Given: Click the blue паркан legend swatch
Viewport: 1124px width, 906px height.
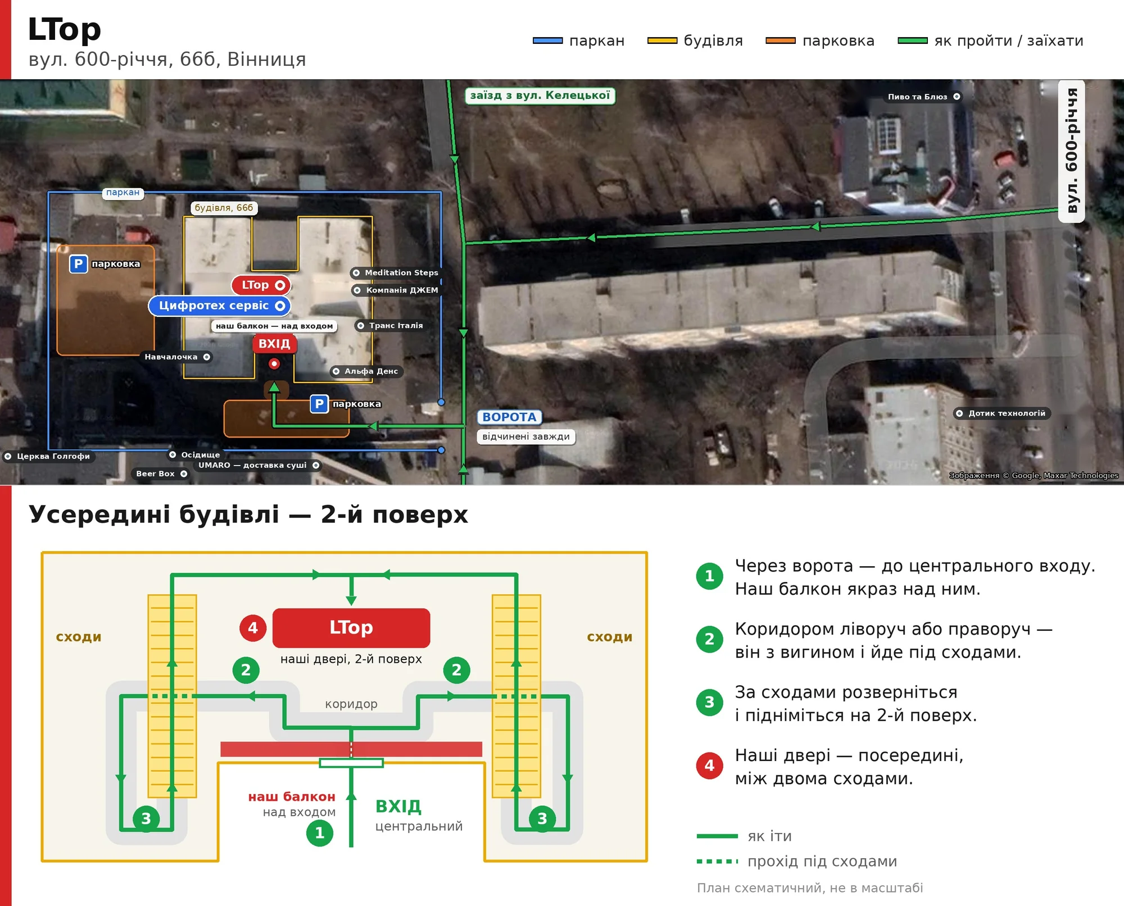Looking at the screenshot, I should (547, 40).
